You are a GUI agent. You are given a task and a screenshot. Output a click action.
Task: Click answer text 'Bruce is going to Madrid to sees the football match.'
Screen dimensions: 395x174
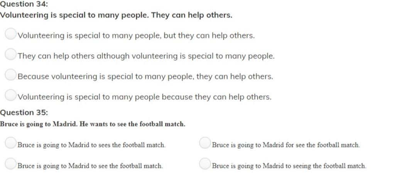tap(92, 145)
